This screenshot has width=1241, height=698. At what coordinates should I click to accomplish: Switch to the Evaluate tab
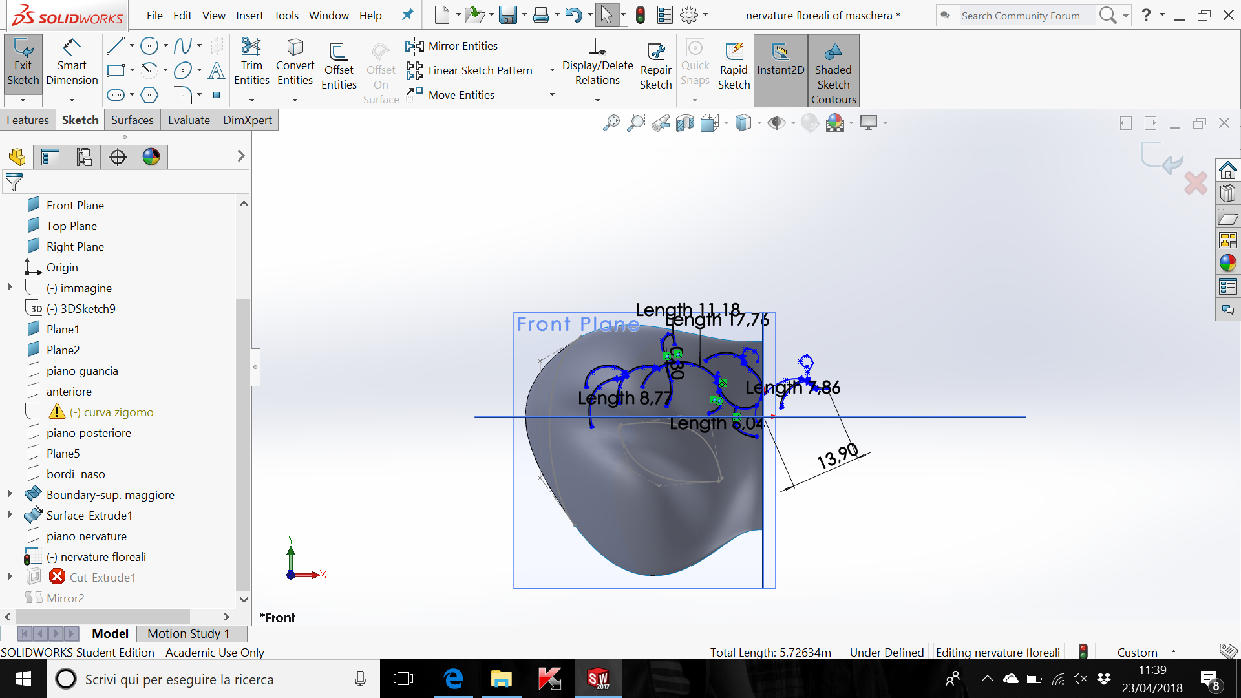188,120
